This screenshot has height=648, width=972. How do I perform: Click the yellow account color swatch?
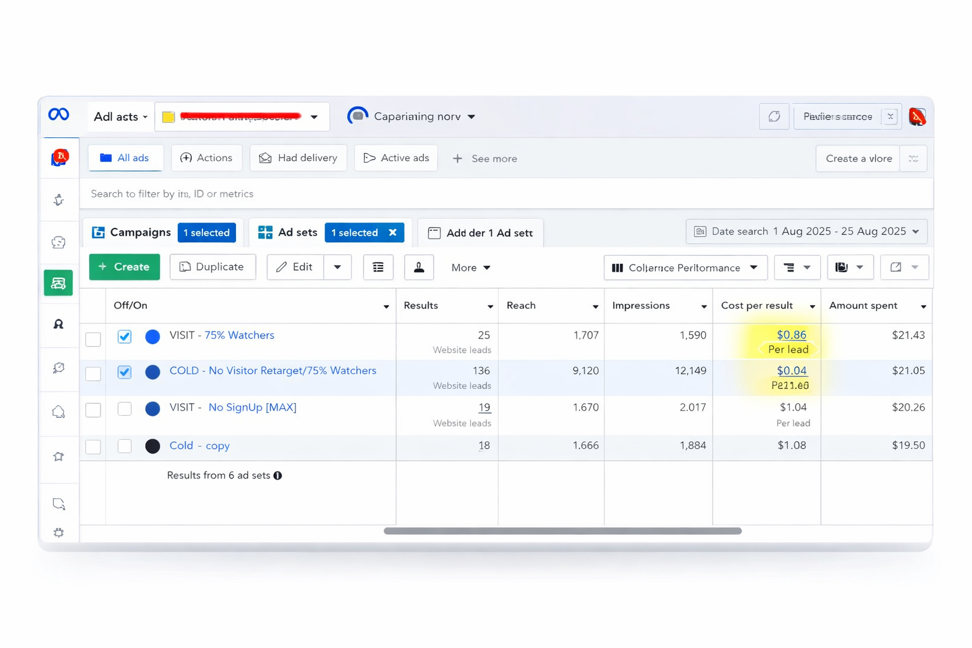click(168, 116)
